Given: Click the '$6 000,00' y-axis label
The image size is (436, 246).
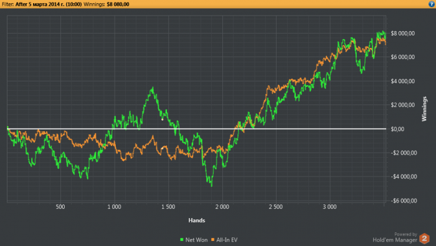Looking at the screenshot, I should [x=402, y=57].
